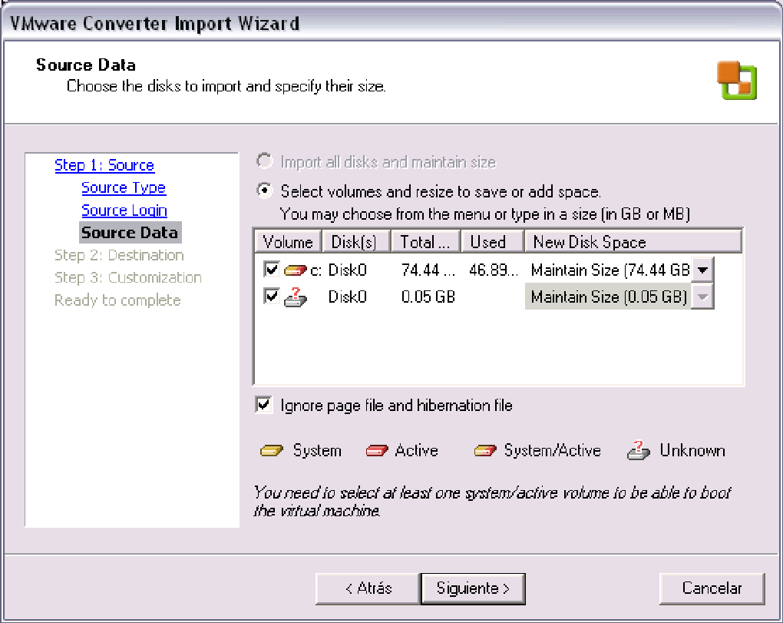This screenshot has width=783, height=623.
Task: Click the Atrás back button
Action: (368, 588)
